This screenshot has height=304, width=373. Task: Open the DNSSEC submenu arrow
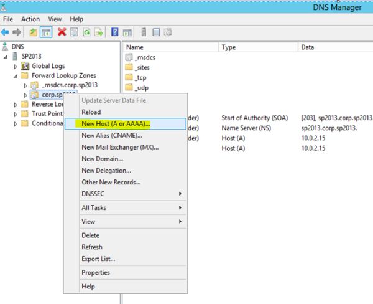pyautogui.click(x=180, y=194)
